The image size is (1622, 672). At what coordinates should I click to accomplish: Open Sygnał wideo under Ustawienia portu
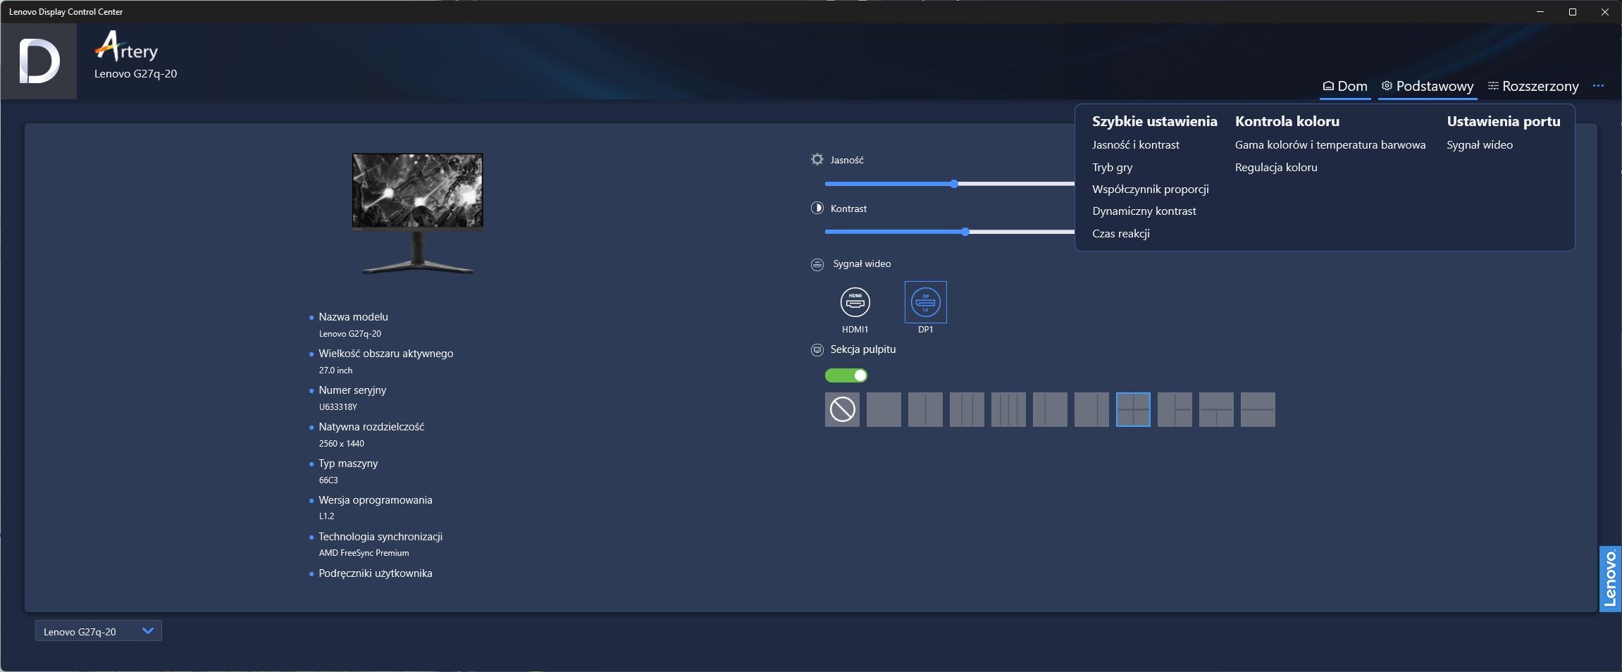click(x=1479, y=144)
